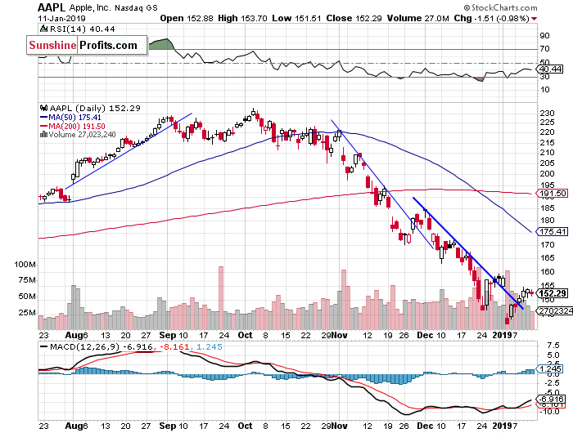Click the boxed 191.50 MA(200) price tag
The height and width of the screenshot is (433, 573).
[553, 194]
